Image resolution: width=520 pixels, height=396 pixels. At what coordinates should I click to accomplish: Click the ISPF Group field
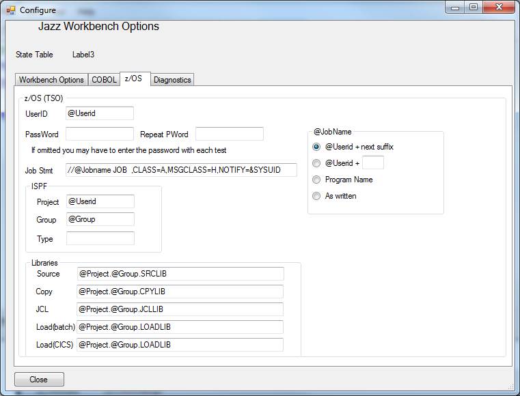tap(100, 219)
